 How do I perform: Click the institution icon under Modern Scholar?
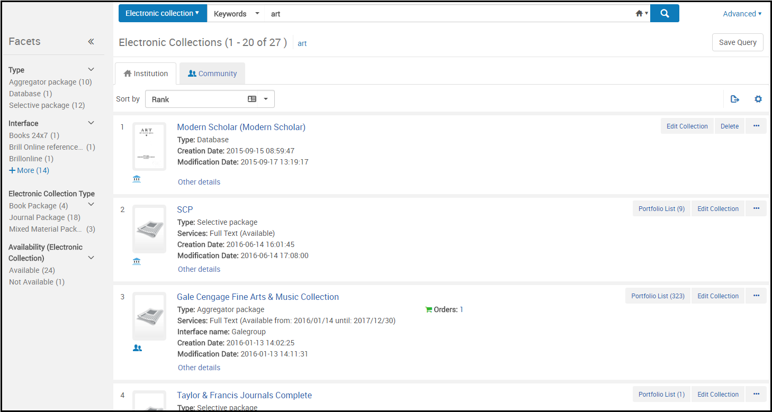coord(137,179)
